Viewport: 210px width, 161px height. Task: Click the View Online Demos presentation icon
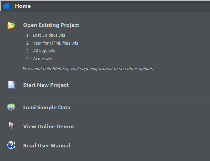click(12, 126)
